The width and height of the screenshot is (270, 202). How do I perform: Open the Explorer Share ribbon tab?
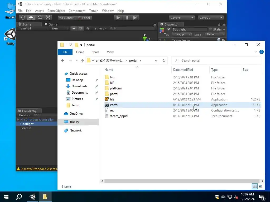pyautogui.click(x=95, y=52)
